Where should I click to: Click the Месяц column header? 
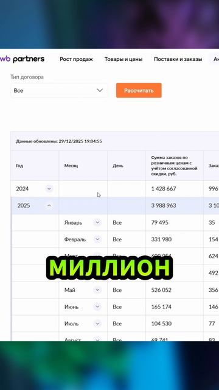[83, 166]
